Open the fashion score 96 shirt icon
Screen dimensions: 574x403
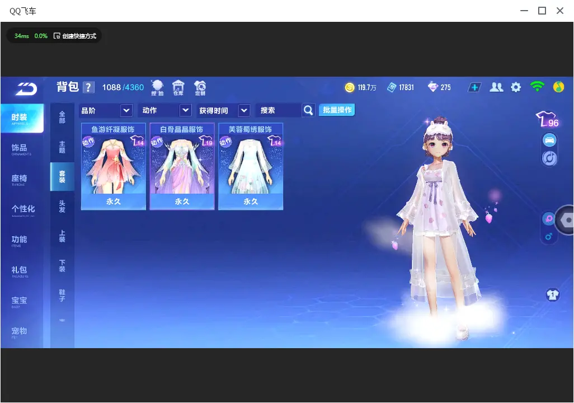[547, 119]
